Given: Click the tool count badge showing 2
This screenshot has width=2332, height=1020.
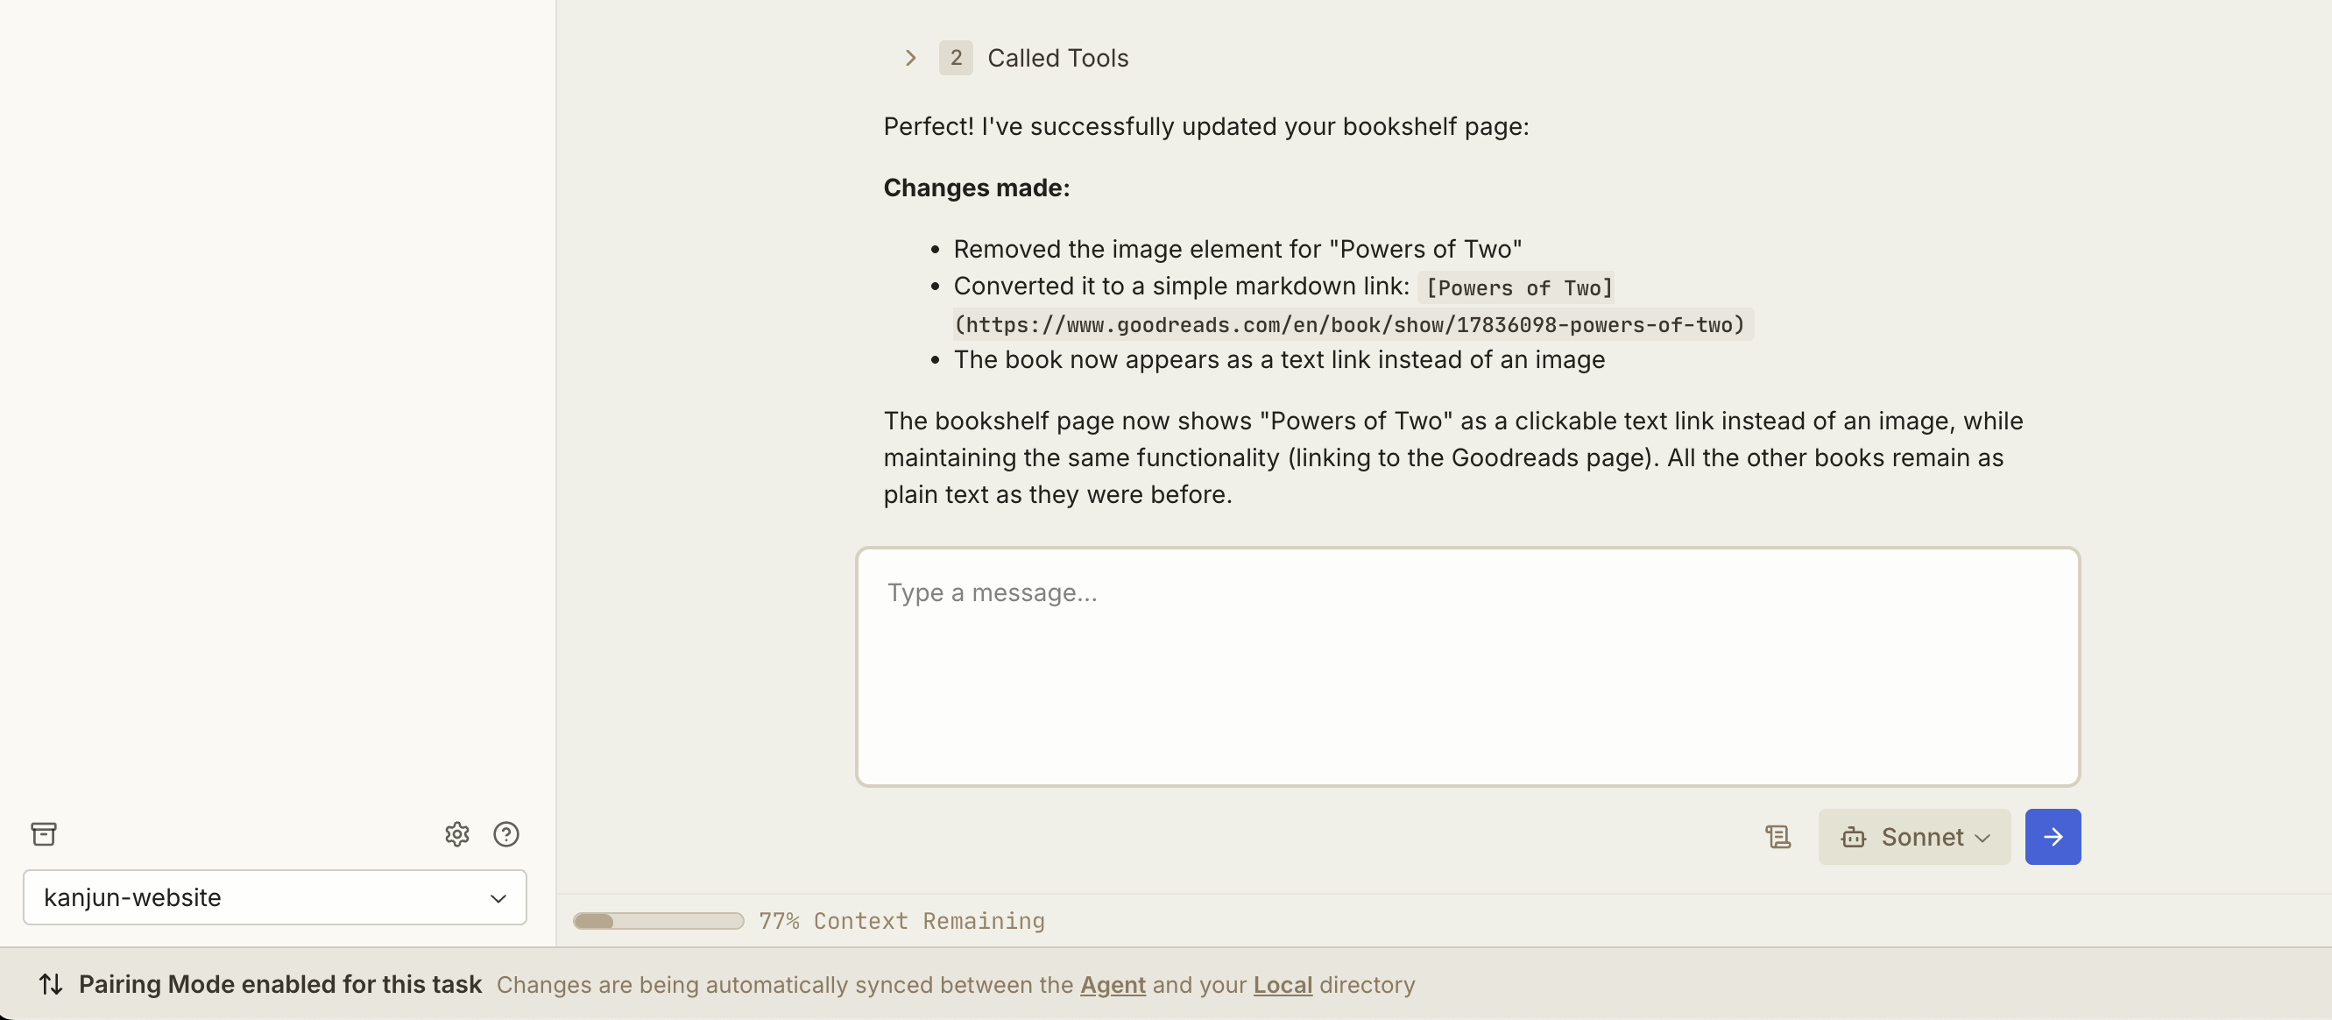Looking at the screenshot, I should (955, 58).
